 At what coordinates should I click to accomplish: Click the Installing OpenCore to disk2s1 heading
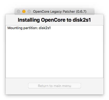click(x=54, y=20)
